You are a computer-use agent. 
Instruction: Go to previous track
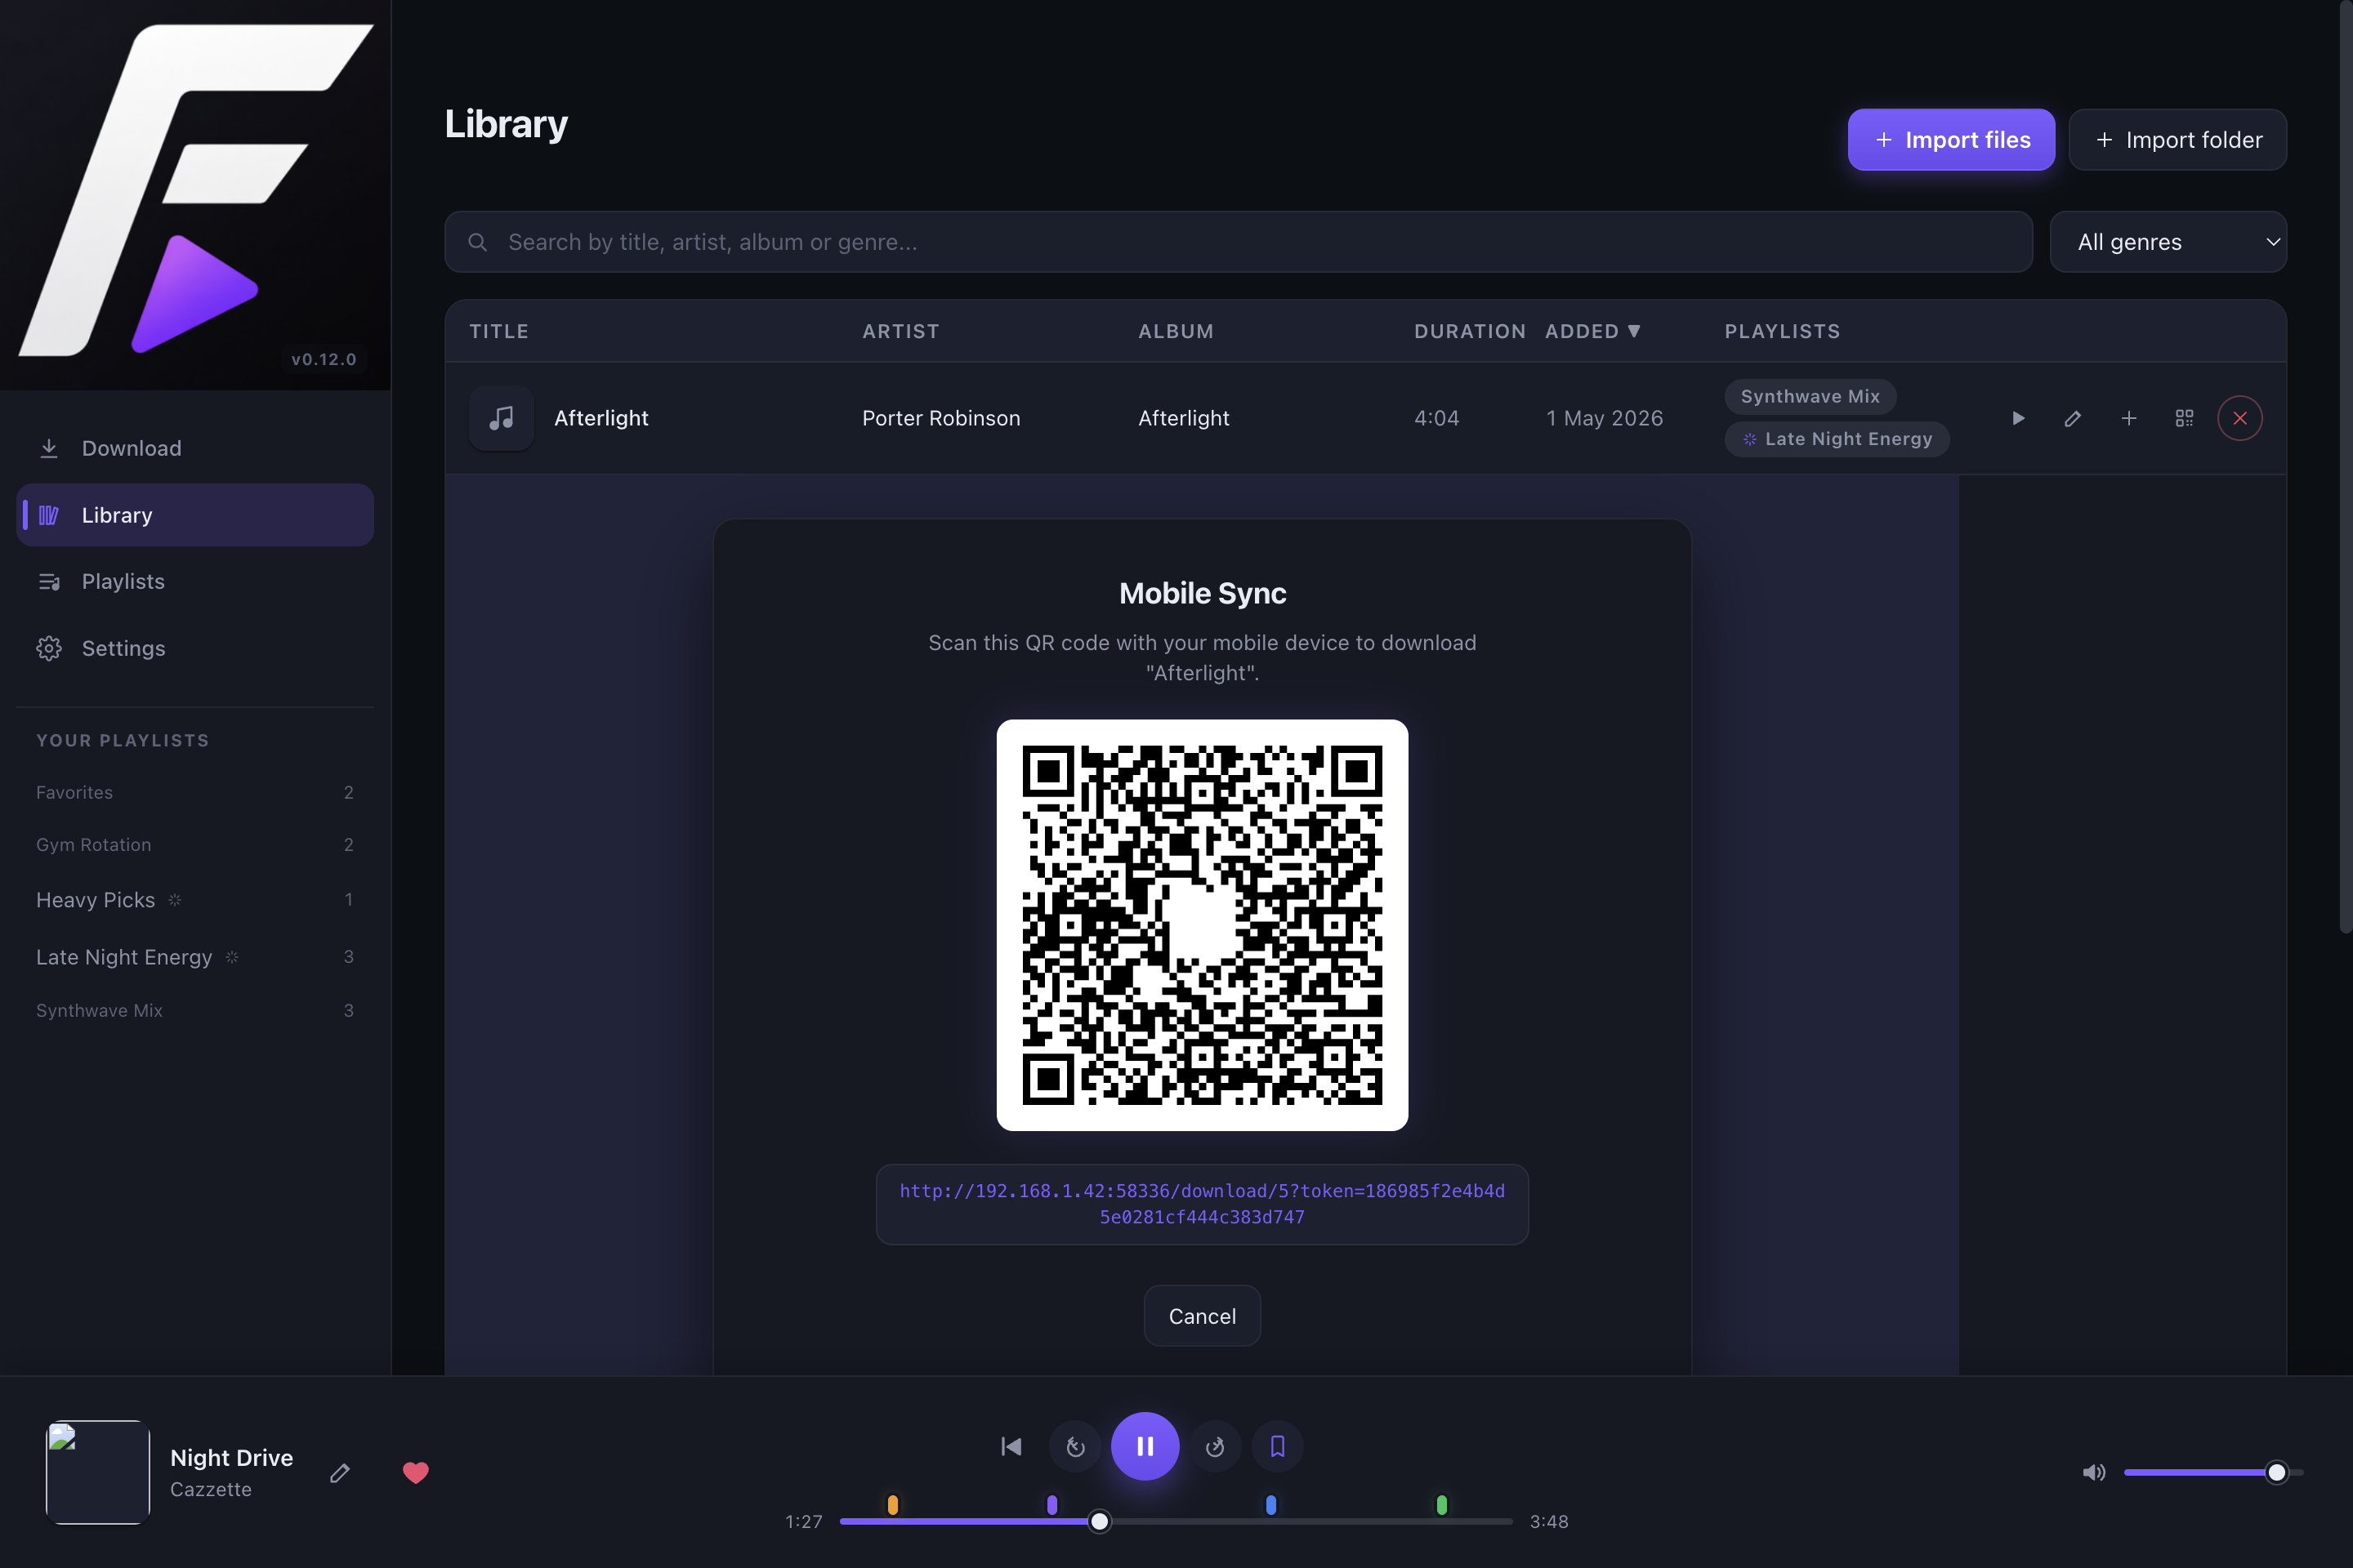click(1011, 1446)
